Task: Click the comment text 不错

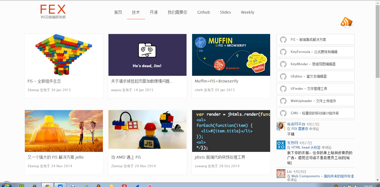Action: [x=291, y=134]
